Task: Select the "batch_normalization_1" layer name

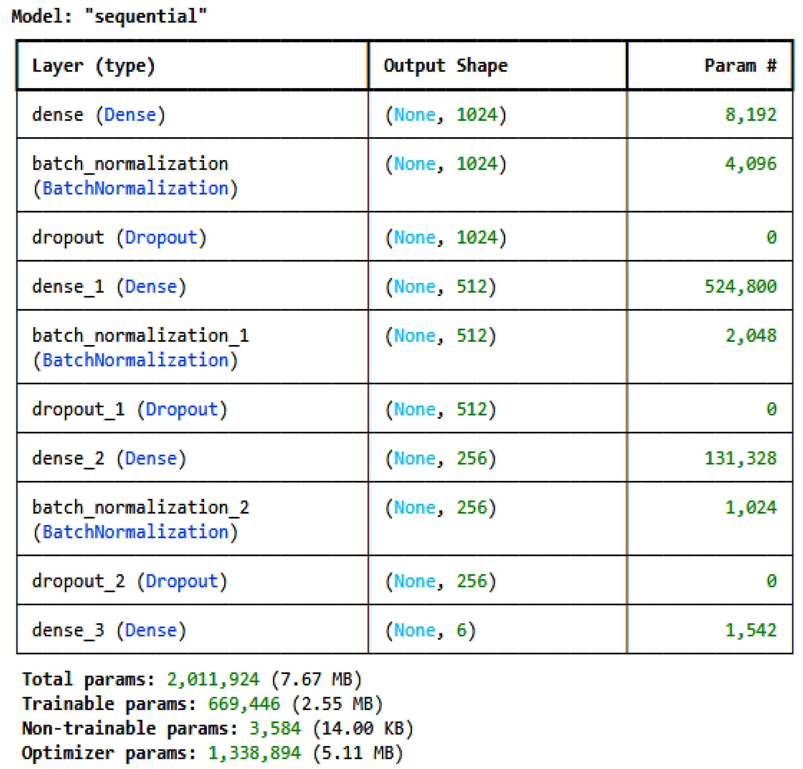Action: 140,336
